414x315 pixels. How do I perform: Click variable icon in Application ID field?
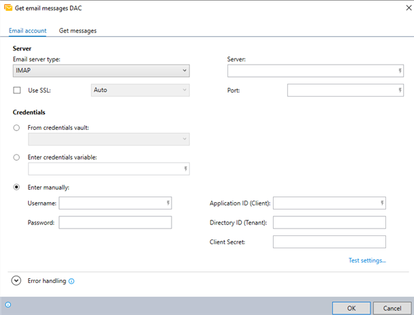(x=382, y=203)
